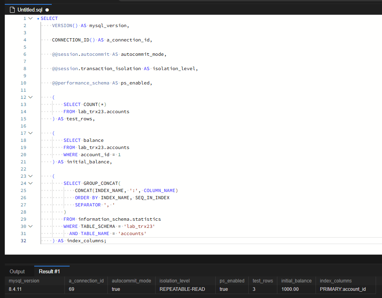Click the test_rows column header
The width and height of the screenshot is (382, 298).
263,281
